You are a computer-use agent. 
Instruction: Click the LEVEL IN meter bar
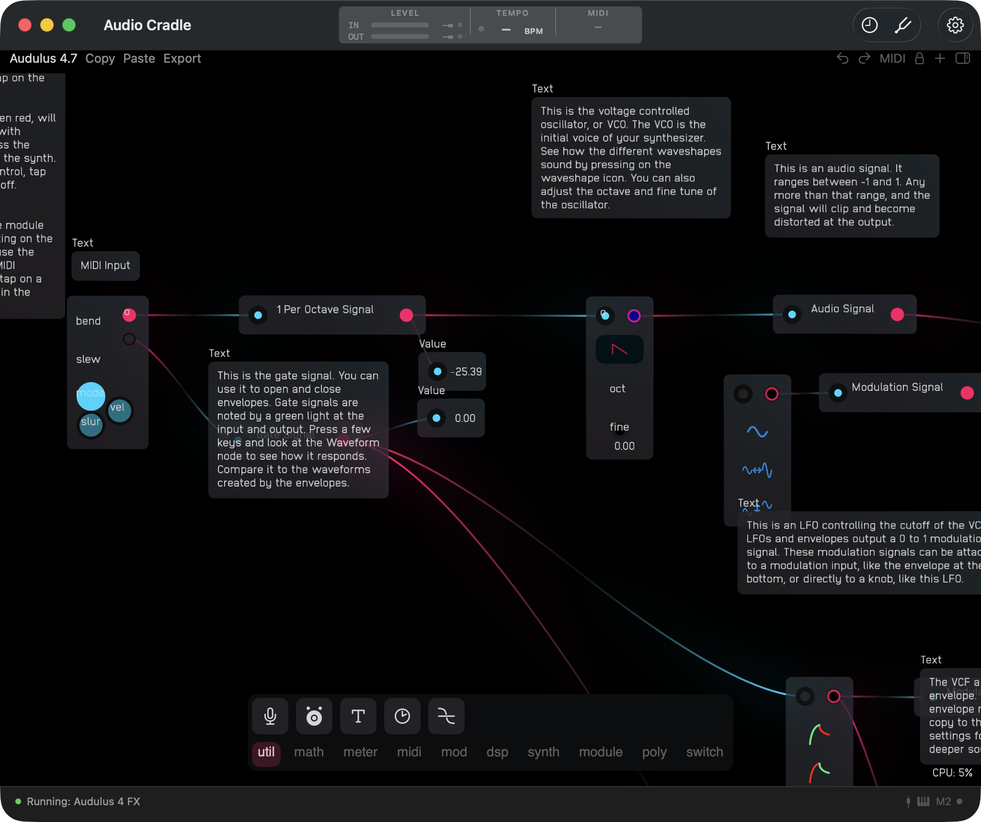tap(400, 25)
